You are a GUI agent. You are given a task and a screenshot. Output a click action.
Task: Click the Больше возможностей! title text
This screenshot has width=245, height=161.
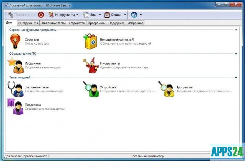click(x=117, y=40)
